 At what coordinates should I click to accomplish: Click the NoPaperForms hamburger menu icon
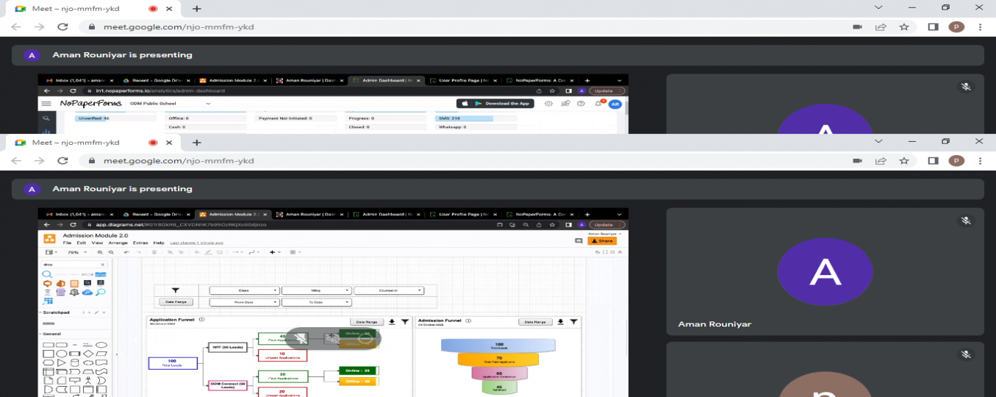coord(46,104)
